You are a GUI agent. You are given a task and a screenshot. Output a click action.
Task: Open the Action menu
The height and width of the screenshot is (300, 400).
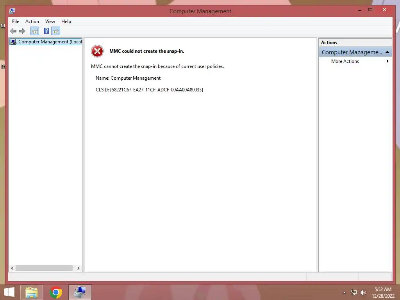[x=32, y=21]
